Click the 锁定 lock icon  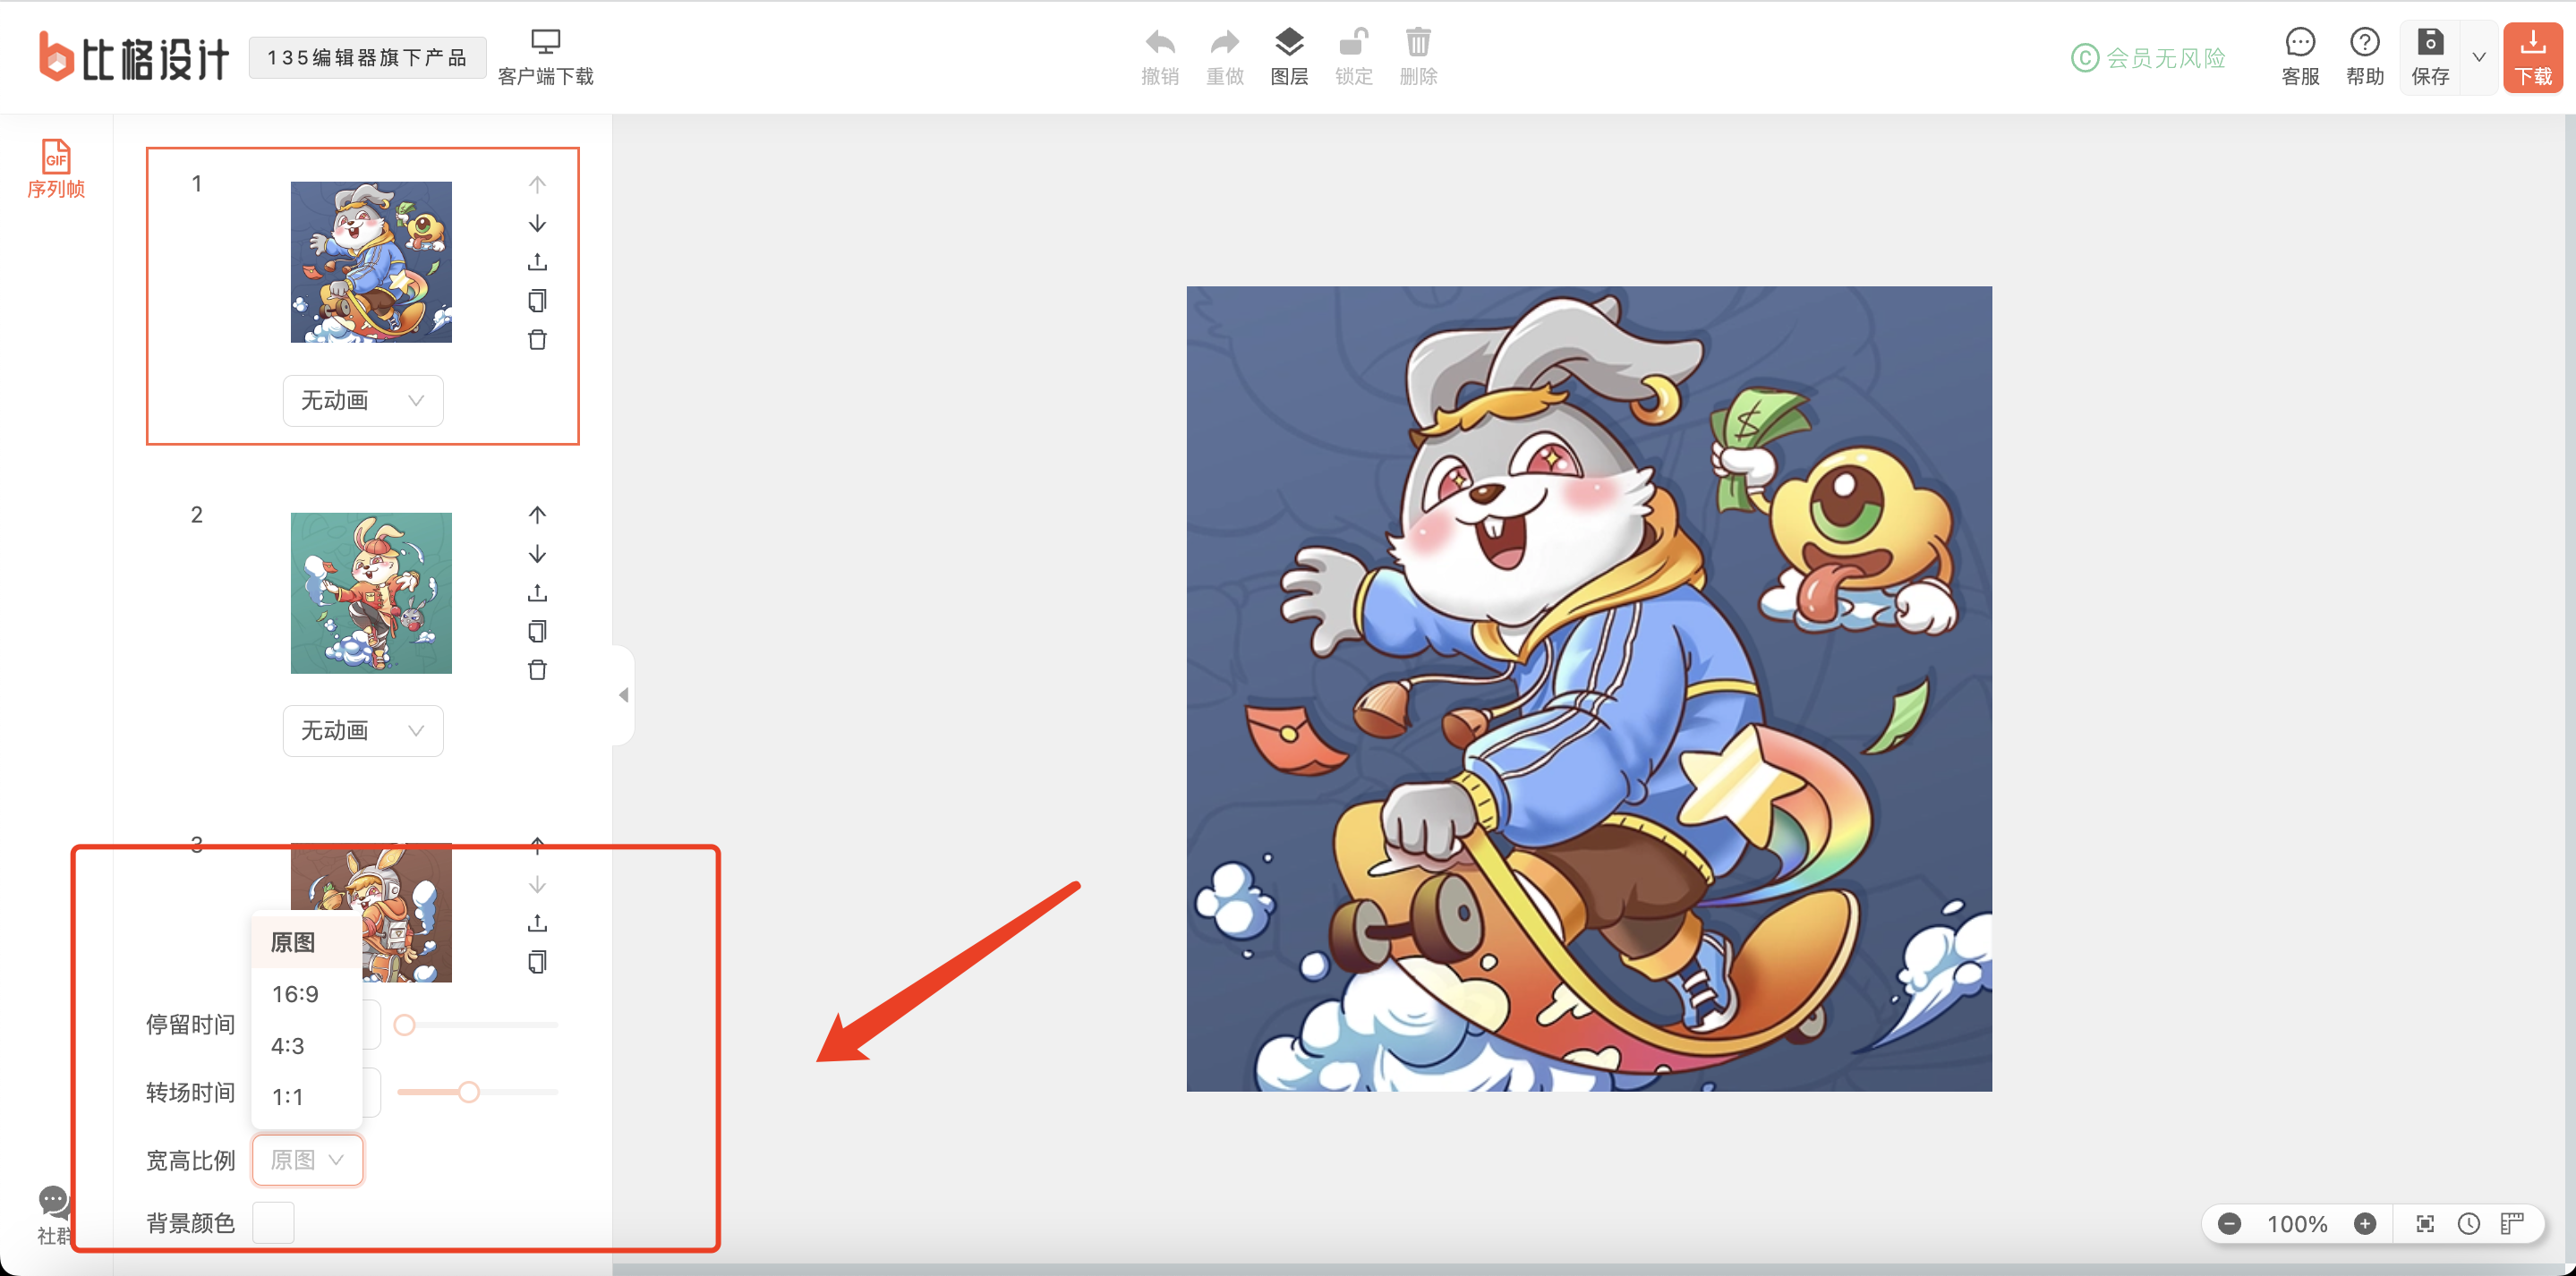(1353, 43)
